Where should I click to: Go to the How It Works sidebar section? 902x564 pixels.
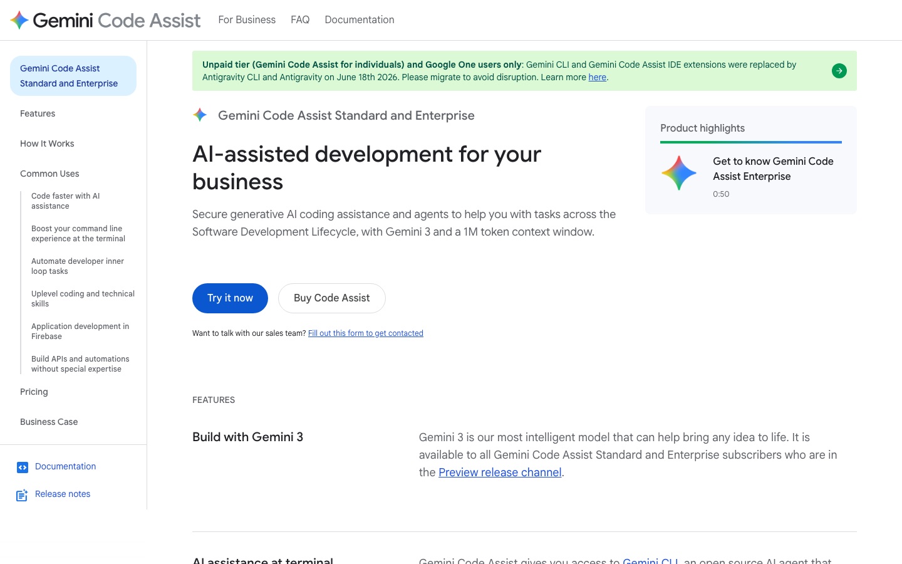[47, 144]
